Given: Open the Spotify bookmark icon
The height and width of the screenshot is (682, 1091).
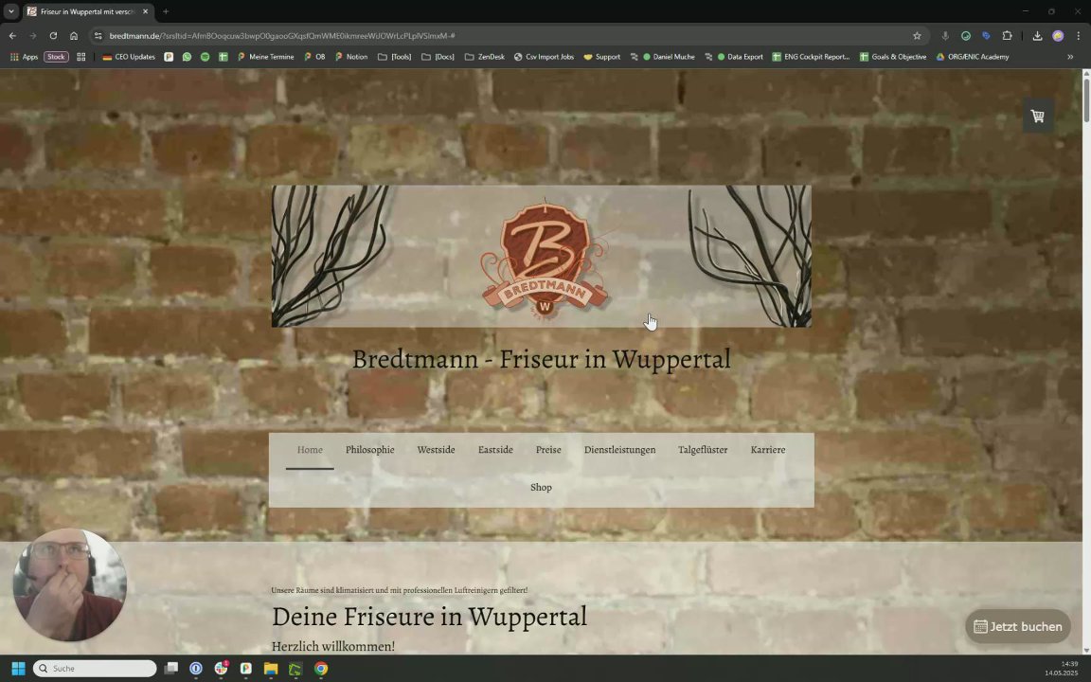Looking at the screenshot, I should point(205,57).
